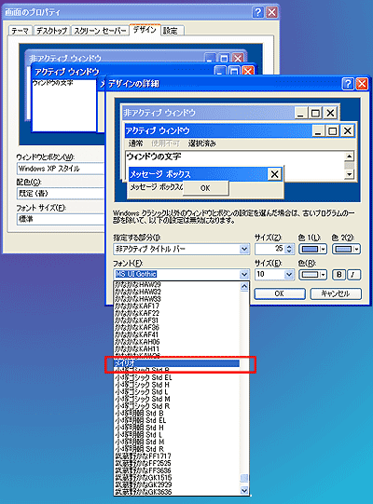Select 小塚明朝 Std B font
Viewport: 373px width, 504px height.
[x=176, y=414]
